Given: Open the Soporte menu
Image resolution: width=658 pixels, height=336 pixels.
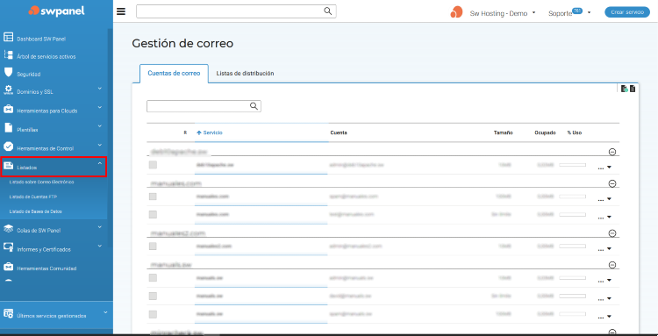Looking at the screenshot, I should (569, 12).
